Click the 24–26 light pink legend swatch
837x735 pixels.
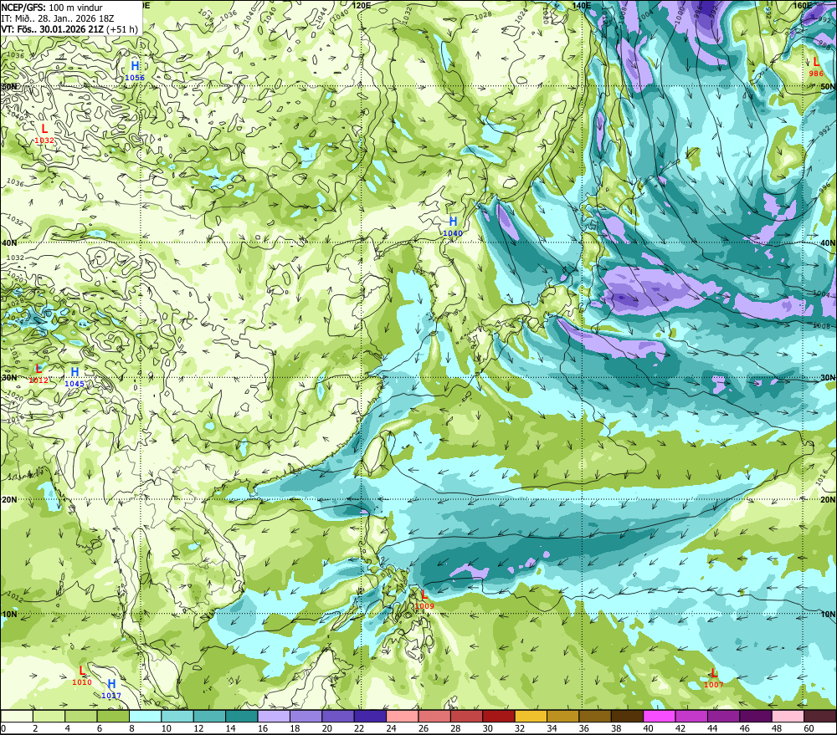(x=403, y=716)
